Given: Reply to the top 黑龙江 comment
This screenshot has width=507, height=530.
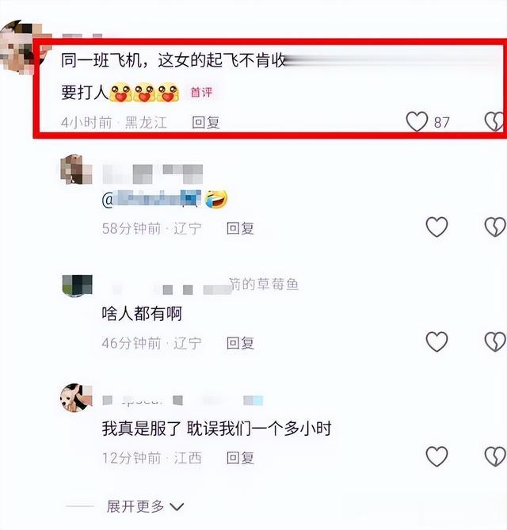Looking at the screenshot, I should tap(206, 122).
